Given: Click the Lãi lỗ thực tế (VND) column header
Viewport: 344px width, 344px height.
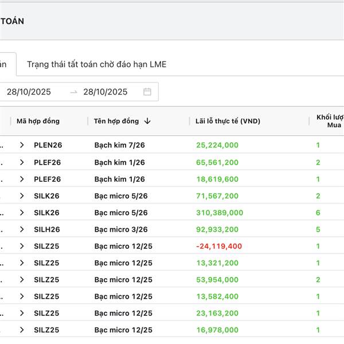Looking at the screenshot, I should [228, 121].
